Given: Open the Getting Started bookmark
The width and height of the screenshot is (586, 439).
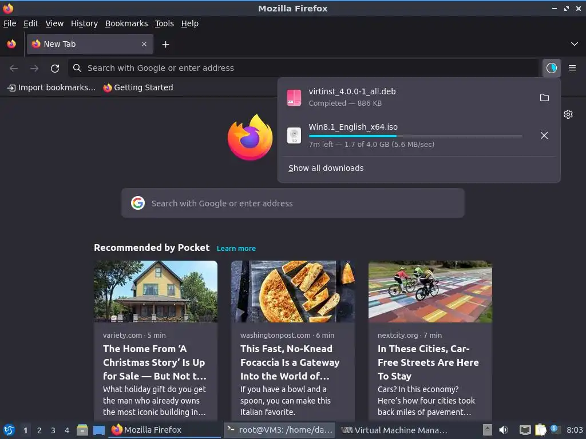Looking at the screenshot, I should click(138, 87).
